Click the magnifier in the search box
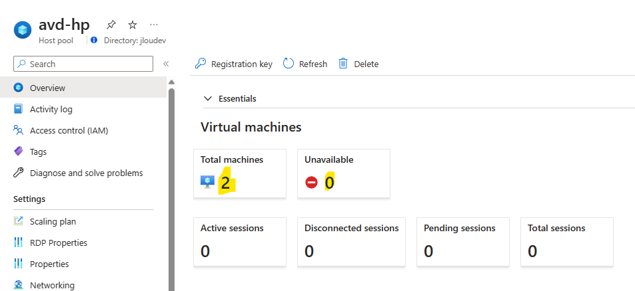Image resolution: width=635 pixels, height=291 pixels. pyautogui.click(x=21, y=64)
